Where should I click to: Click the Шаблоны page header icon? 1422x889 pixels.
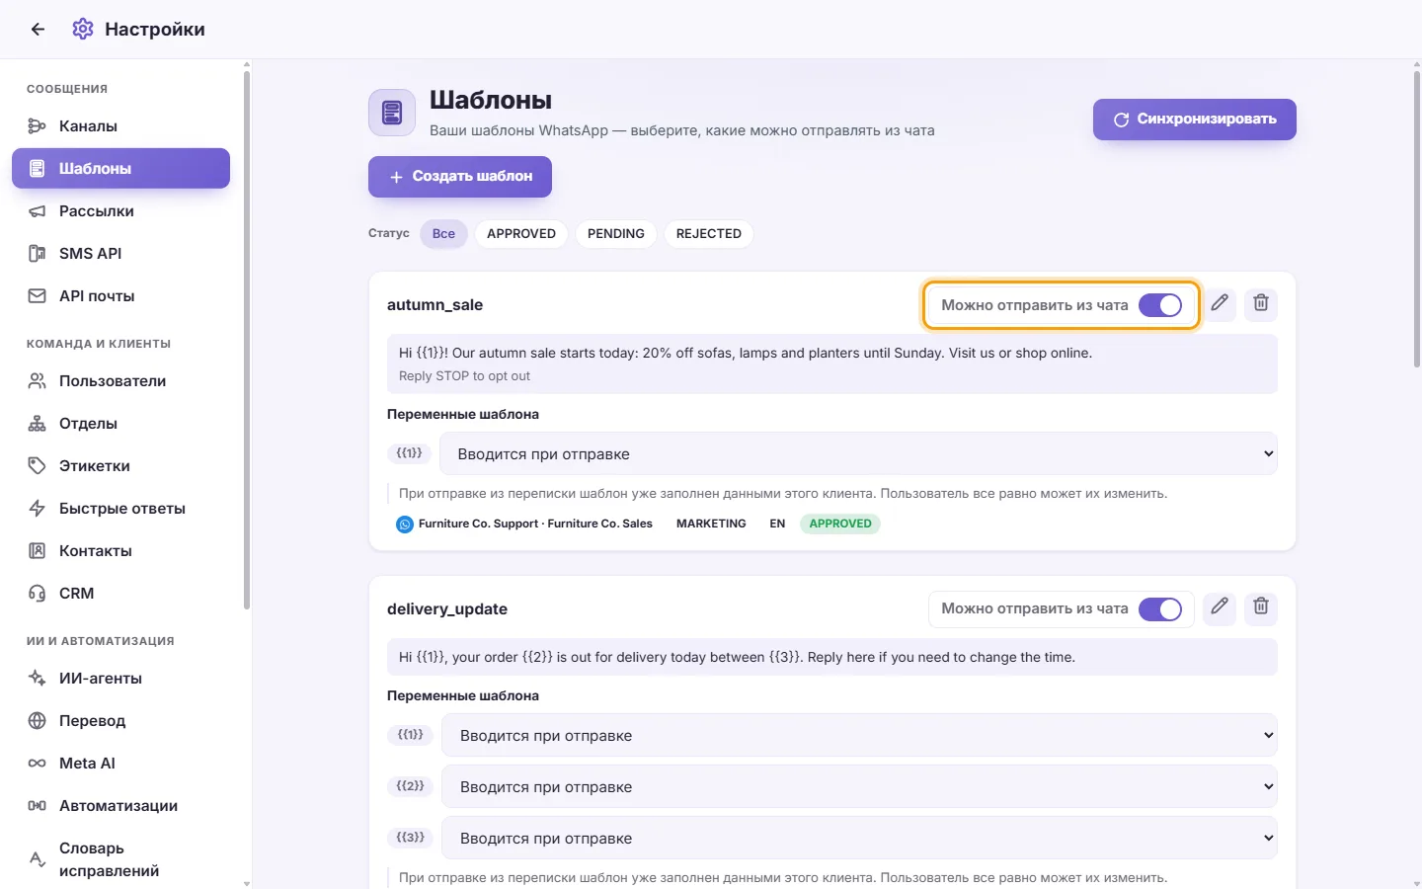pos(392,113)
